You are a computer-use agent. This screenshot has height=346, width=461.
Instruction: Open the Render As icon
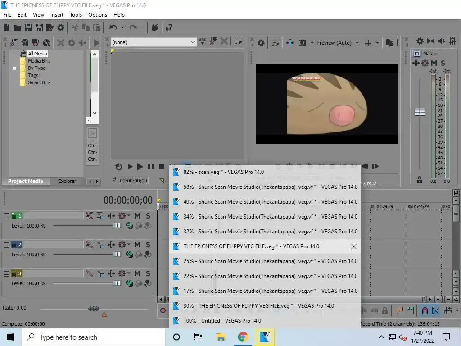(x=50, y=27)
